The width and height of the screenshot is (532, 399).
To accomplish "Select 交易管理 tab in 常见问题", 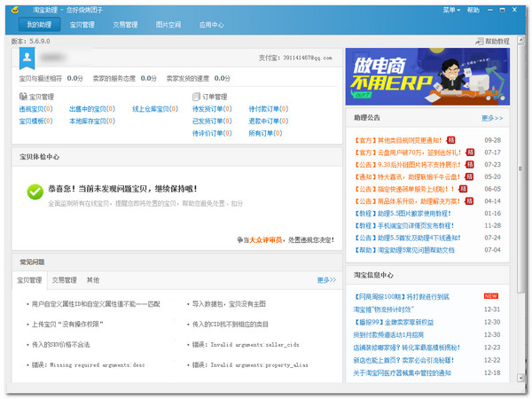I will coord(65,280).
